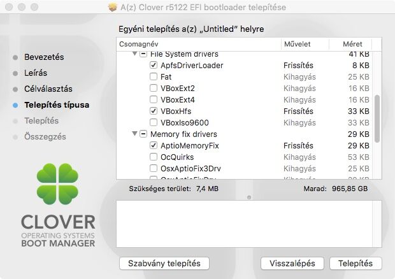Uncheck the ApfsDriverLoader checkbox

[154, 65]
